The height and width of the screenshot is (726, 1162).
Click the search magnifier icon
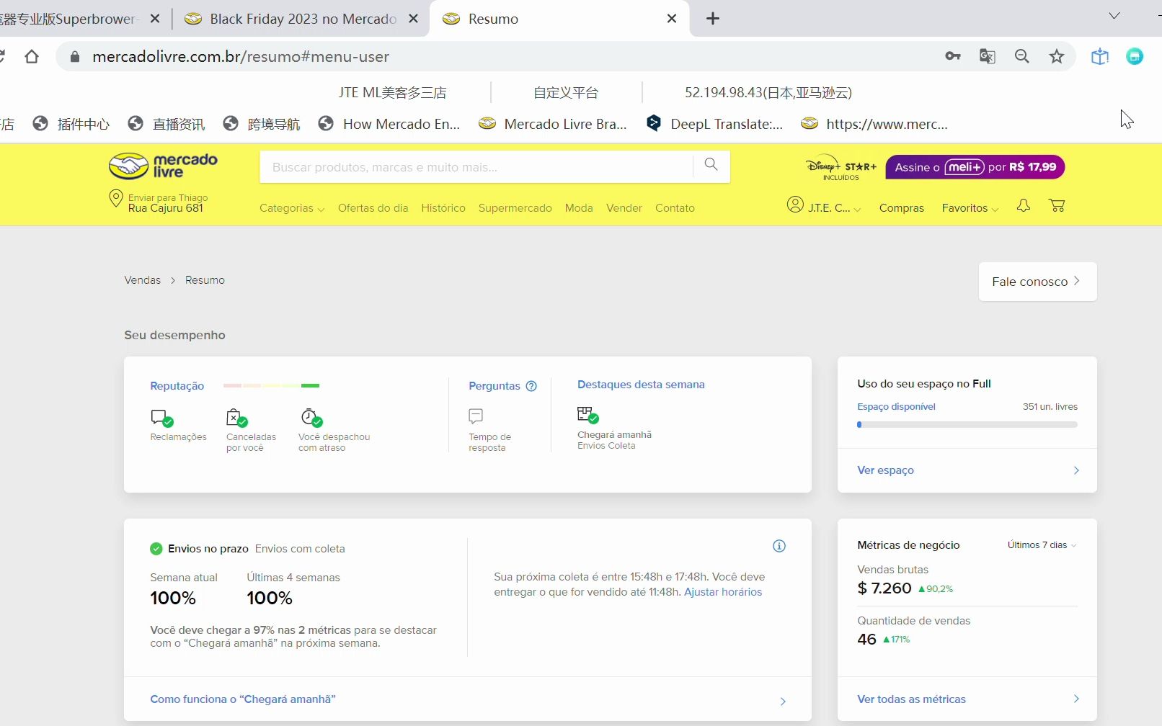coord(711,165)
